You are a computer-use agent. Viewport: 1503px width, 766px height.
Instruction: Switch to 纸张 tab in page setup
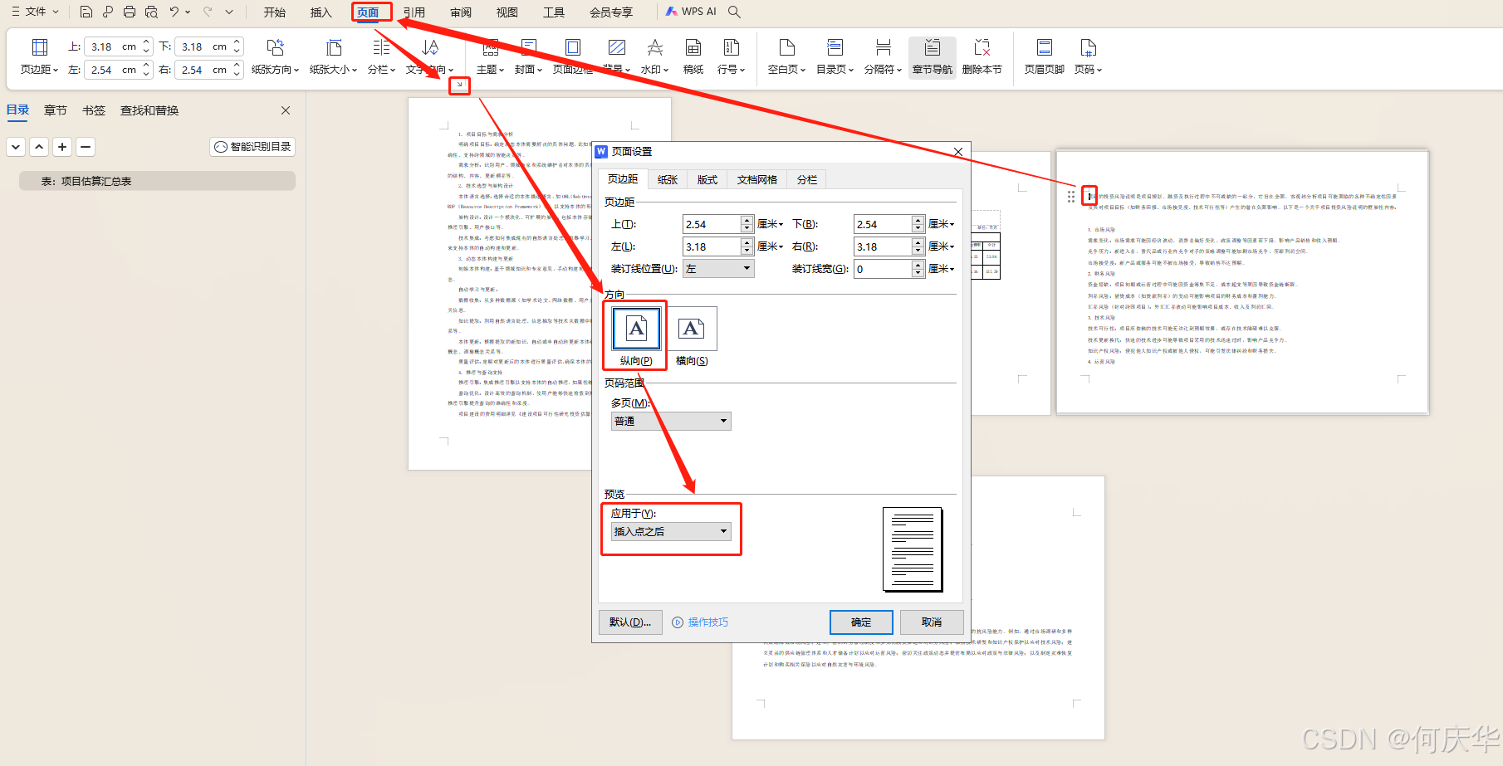668,179
